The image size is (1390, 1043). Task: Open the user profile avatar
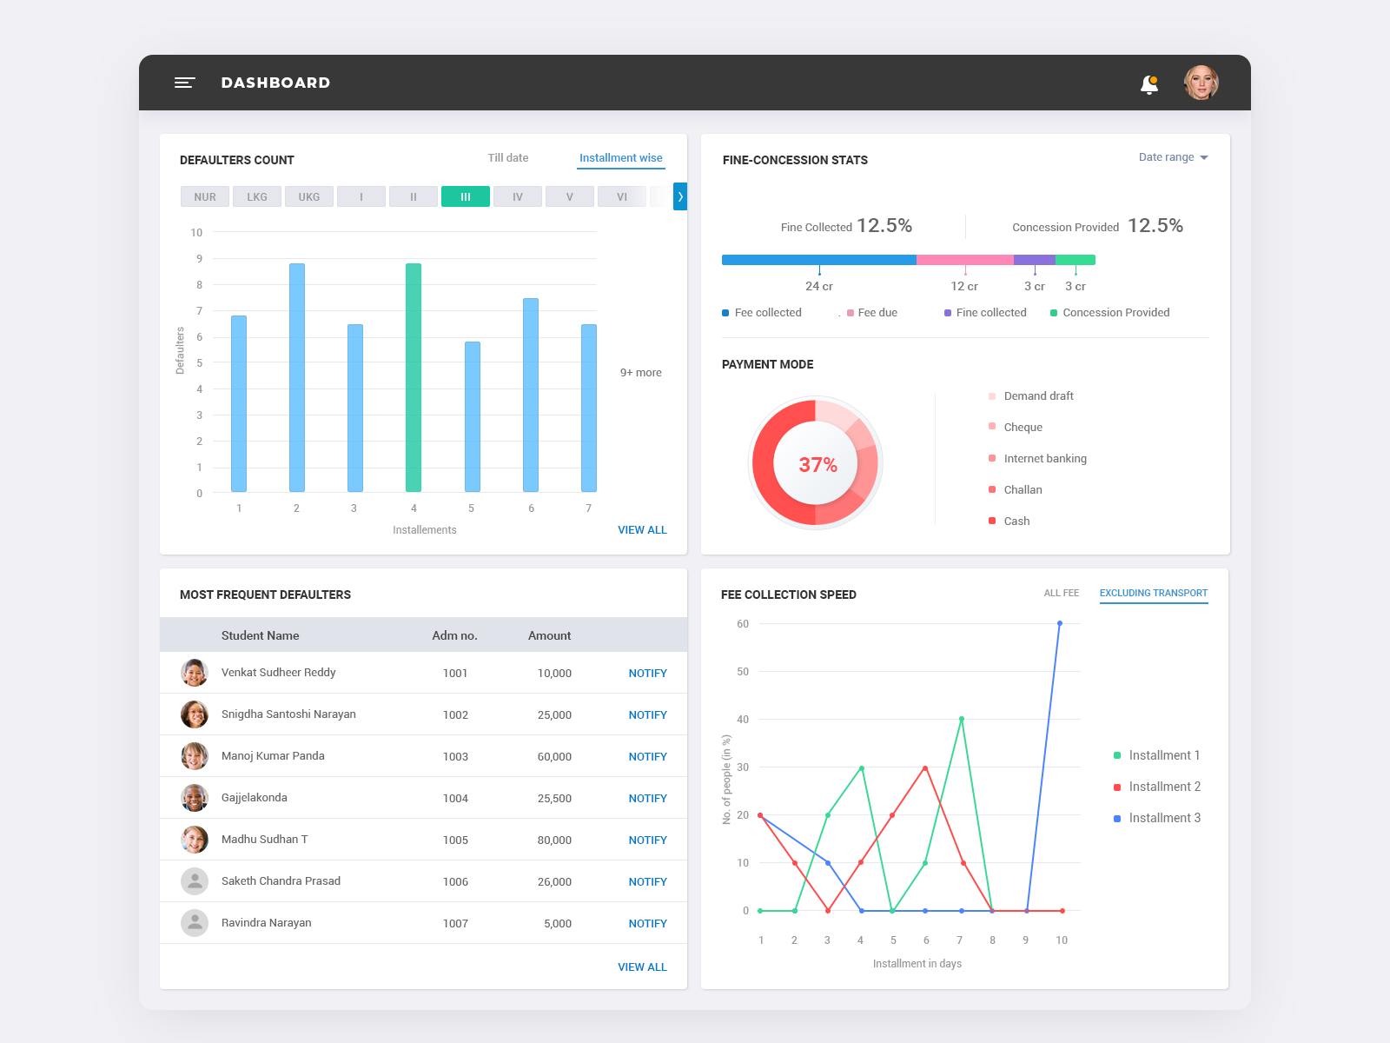[1201, 83]
